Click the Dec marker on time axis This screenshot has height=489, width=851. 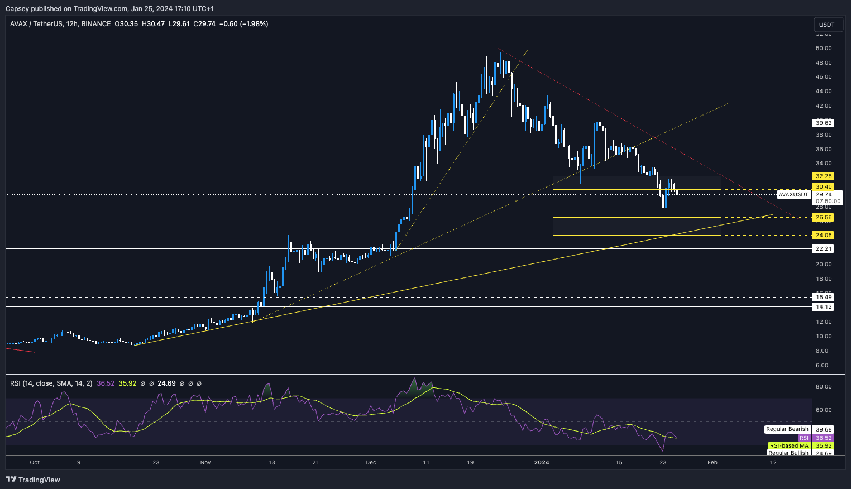(x=371, y=462)
